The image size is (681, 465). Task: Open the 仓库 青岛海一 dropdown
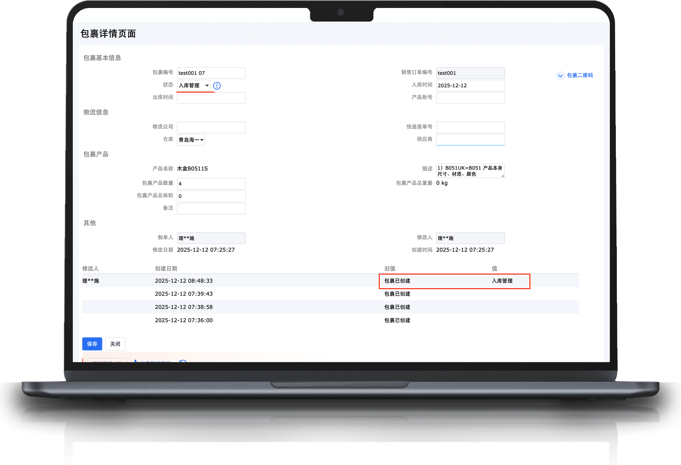(x=191, y=140)
